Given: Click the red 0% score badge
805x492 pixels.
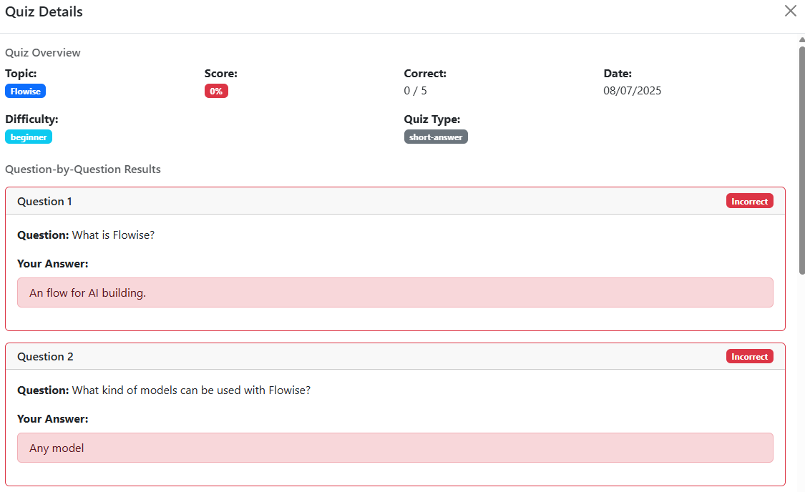Looking at the screenshot, I should pos(216,92).
